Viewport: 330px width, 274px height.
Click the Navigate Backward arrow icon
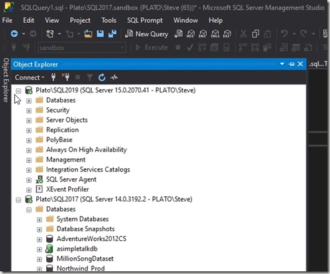pos(14,33)
